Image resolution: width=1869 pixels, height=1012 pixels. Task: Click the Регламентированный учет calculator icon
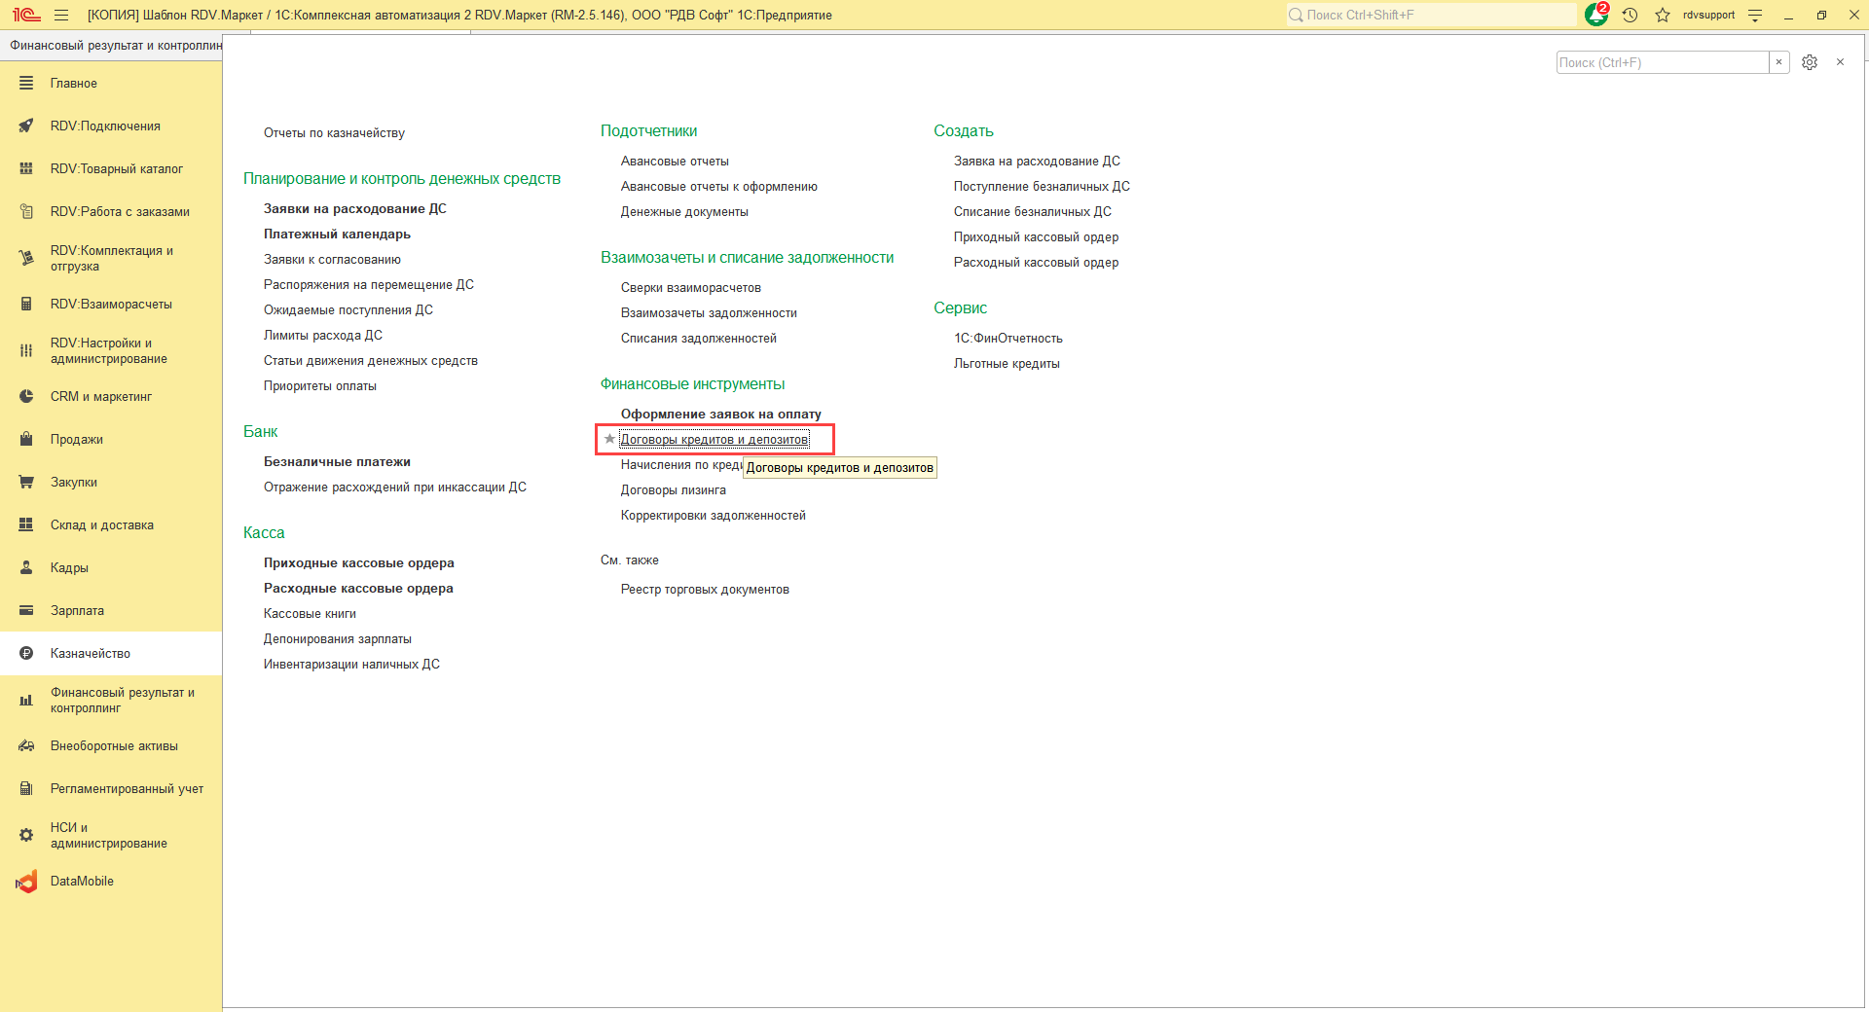(26, 789)
